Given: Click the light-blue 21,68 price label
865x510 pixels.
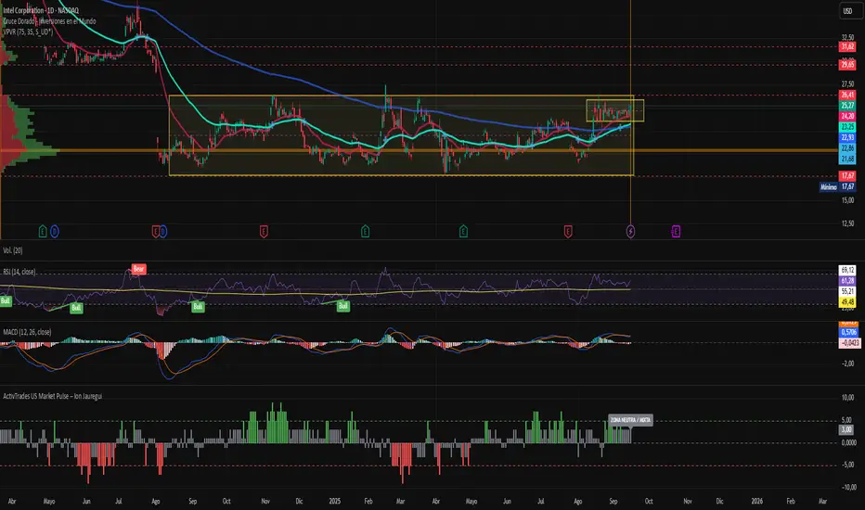Looking at the screenshot, I should click(847, 159).
